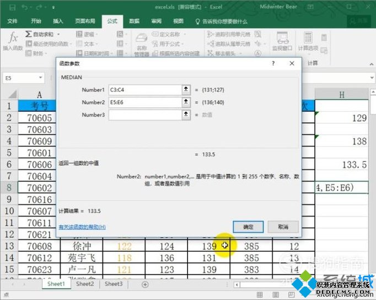Collapse the Number1 range selector arrow
376x300 pixels.
tap(186, 90)
